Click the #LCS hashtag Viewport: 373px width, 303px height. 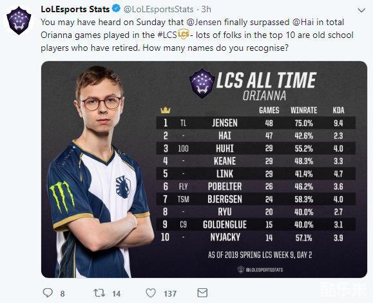coord(167,35)
